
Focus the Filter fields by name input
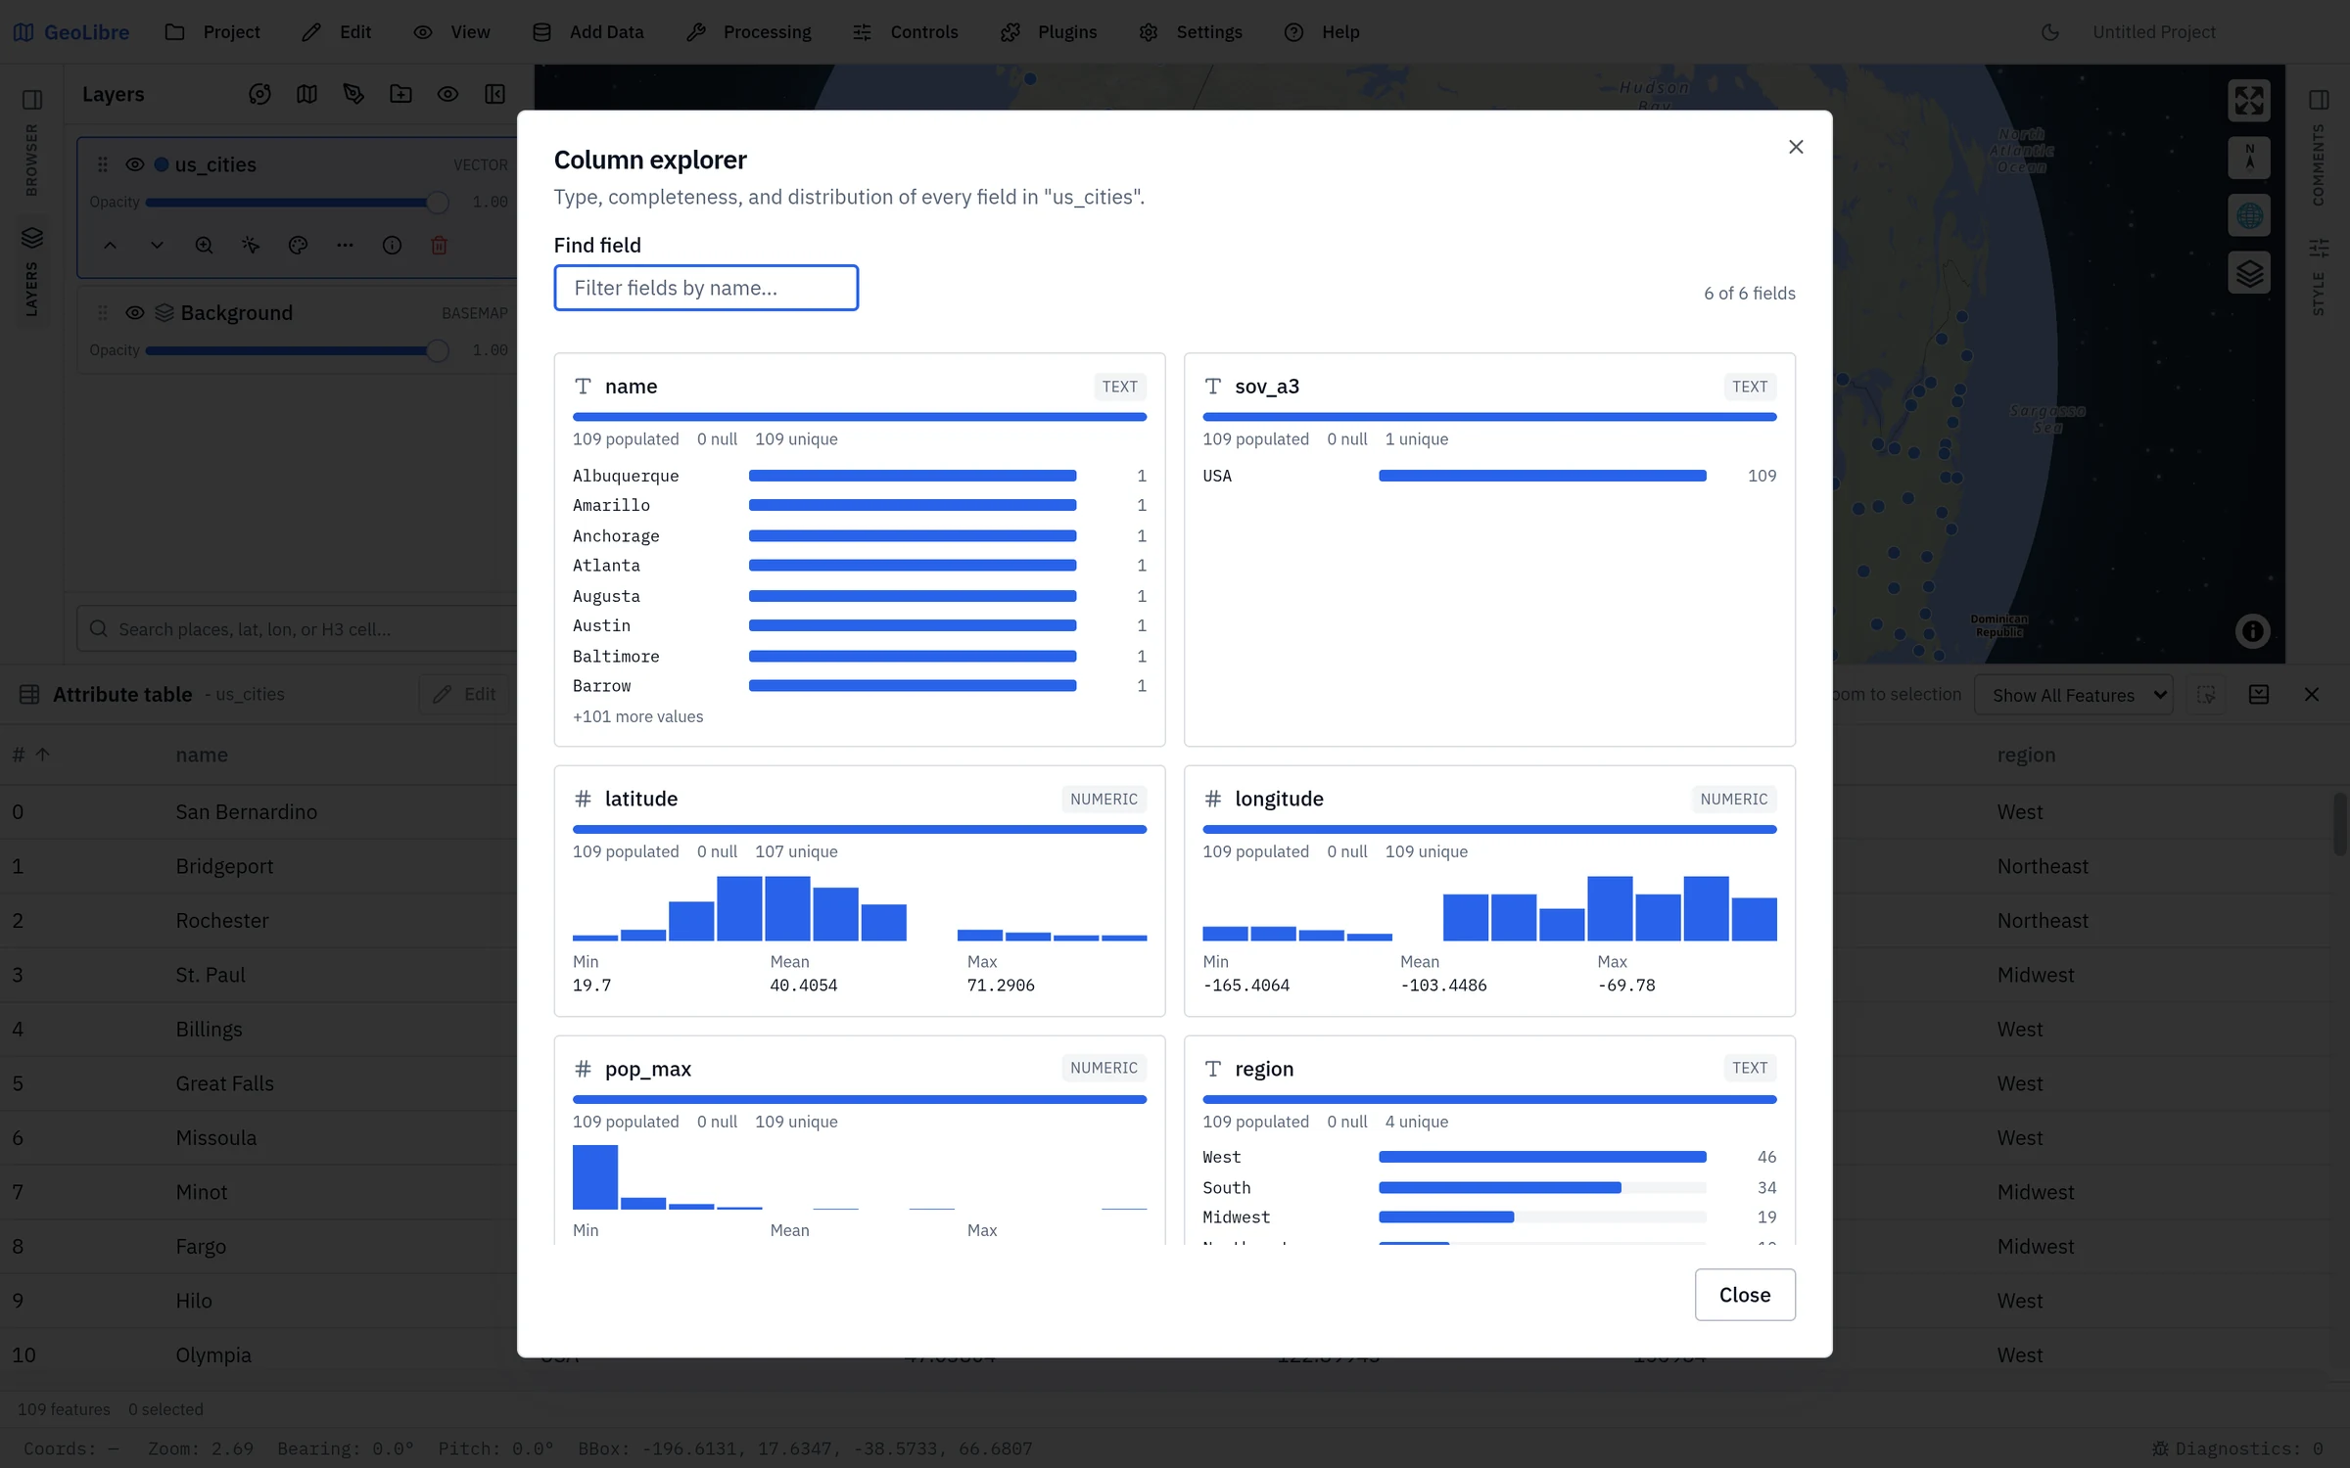point(706,288)
